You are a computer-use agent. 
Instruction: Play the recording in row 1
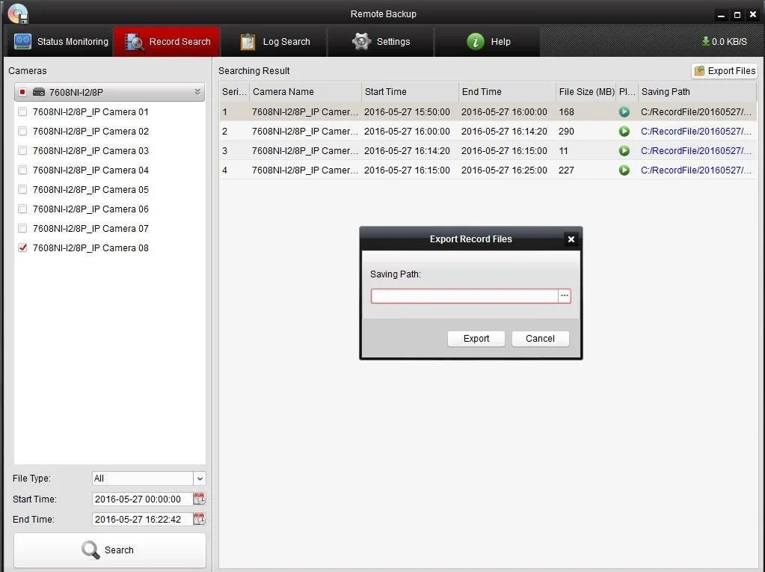click(x=624, y=111)
